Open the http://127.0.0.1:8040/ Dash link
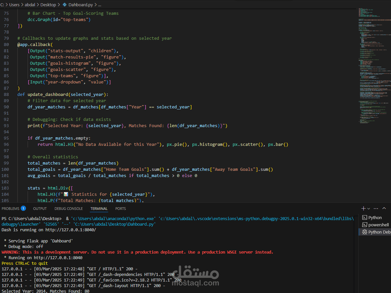This screenshot has width=391, height=293. tap(71, 230)
